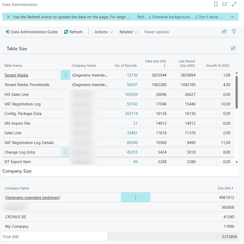Click the Tenant Media table name link
244x244 pixels.
(16, 75)
